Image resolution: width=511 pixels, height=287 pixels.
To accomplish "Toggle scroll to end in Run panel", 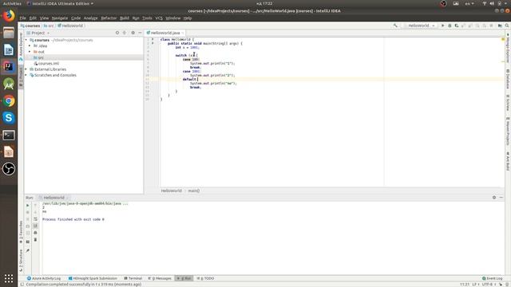I will (35, 226).
